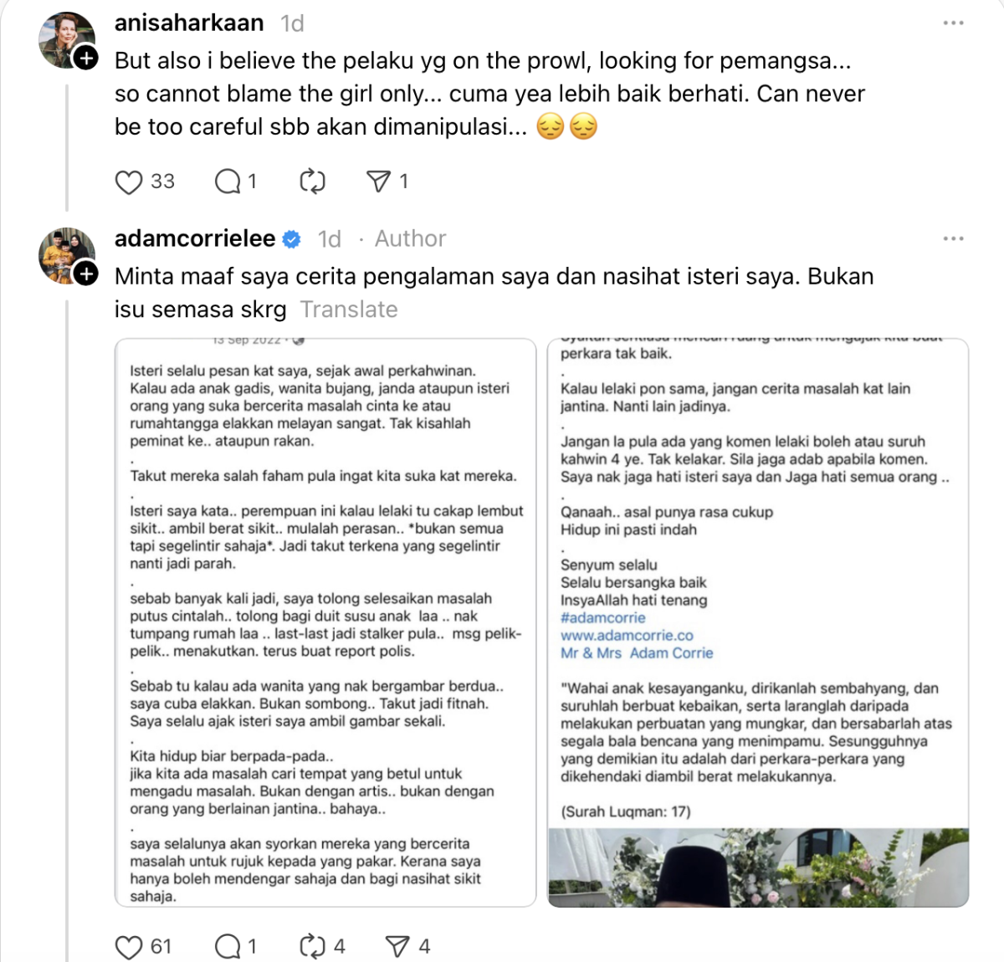
Task: Click adamcorrielee's profile picture
Action: (x=64, y=253)
